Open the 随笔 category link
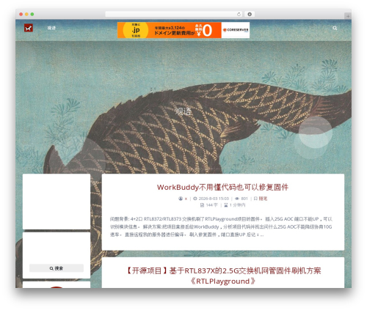The height and width of the screenshot is (310, 367). 263,199
